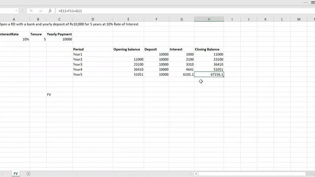The image size is (315, 177).
Task: Select column G header
Action: 182,19
